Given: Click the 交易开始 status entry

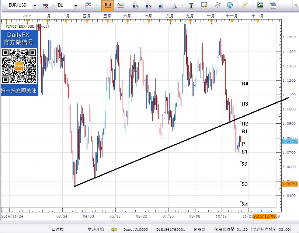Looking at the screenshot, I should pos(96,229).
